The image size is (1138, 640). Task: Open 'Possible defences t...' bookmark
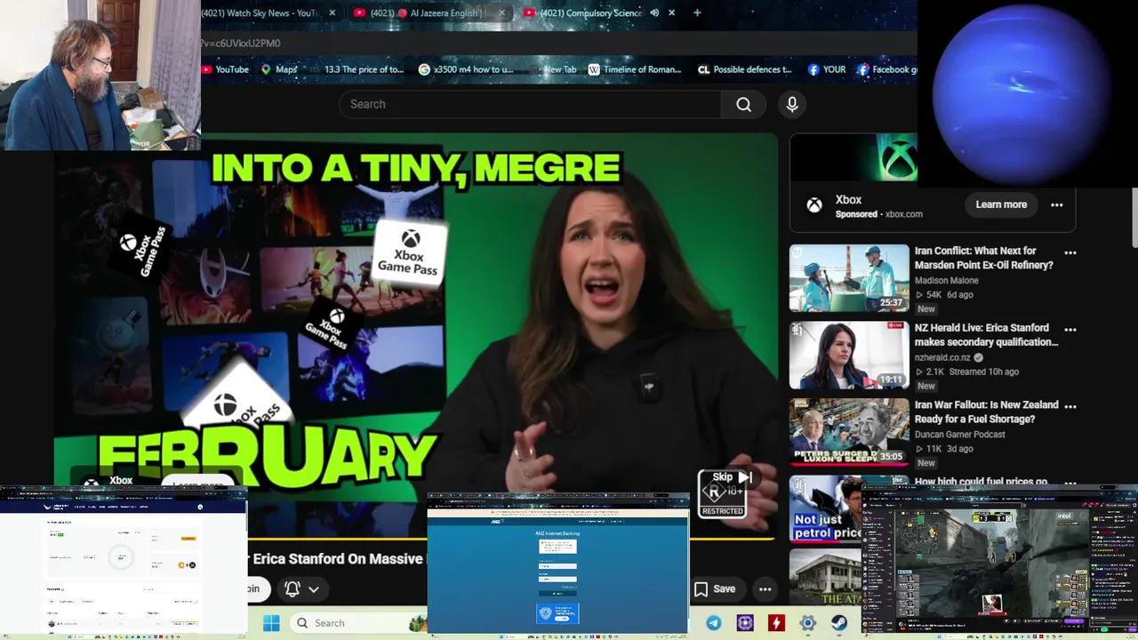click(744, 69)
